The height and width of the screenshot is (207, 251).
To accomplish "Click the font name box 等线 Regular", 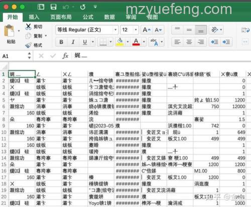I will click(84, 30).
